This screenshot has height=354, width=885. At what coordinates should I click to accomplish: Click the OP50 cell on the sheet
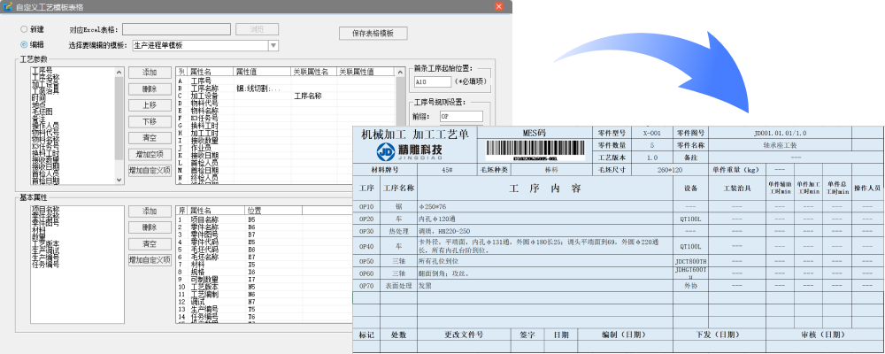pos(367,261)
